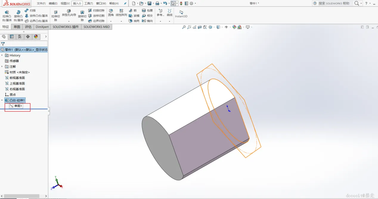378x199 pixels.
Task: Choose the 镜向 mirror tool
Action: tap(147, 21)
